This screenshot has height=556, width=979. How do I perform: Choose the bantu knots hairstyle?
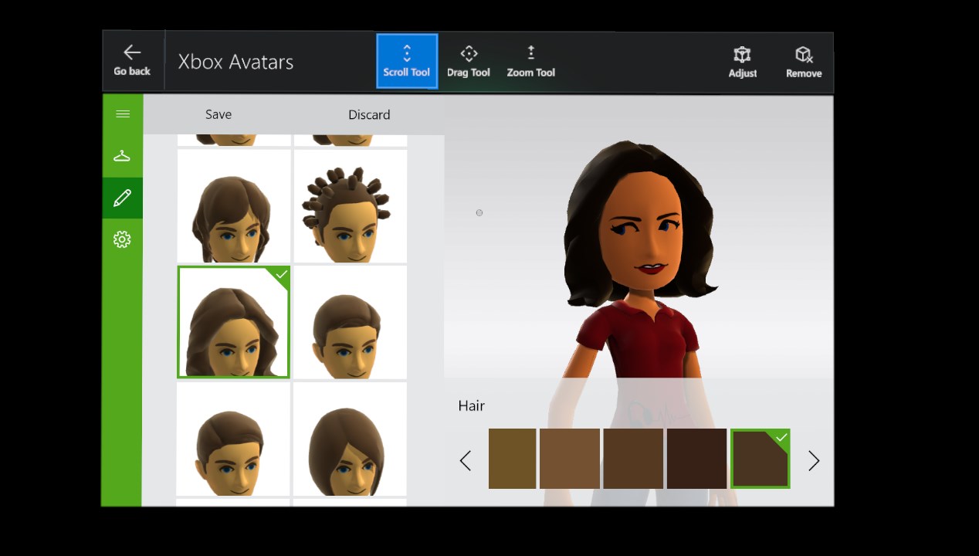click(x=351, y=206)
